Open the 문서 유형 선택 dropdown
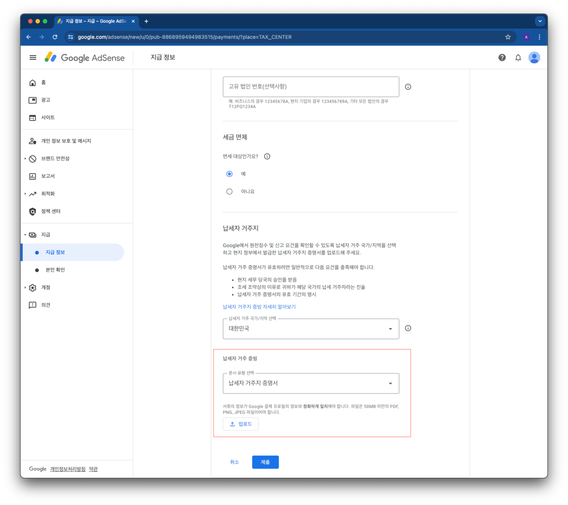The height and width of the screenshot is (505, 568). (311, 383)
